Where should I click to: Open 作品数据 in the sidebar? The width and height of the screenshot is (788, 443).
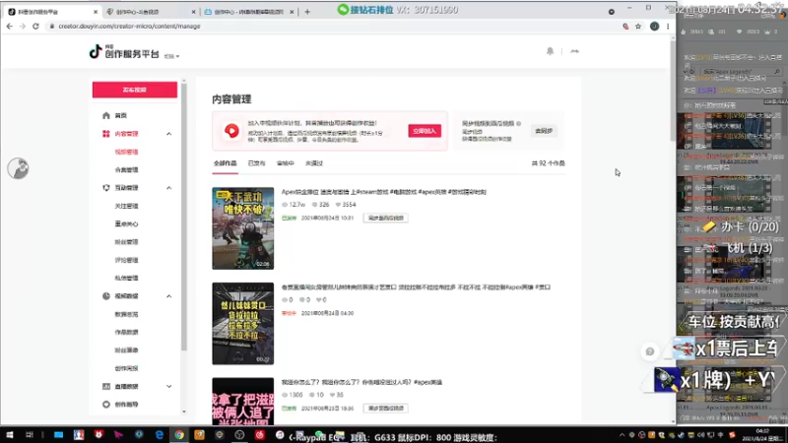click(x=126, y=332)
